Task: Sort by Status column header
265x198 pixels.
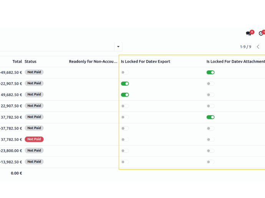Action: point(30,62)
